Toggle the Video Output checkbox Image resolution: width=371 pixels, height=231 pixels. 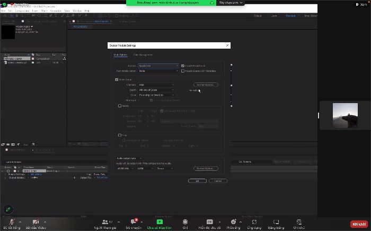point(117,79)
